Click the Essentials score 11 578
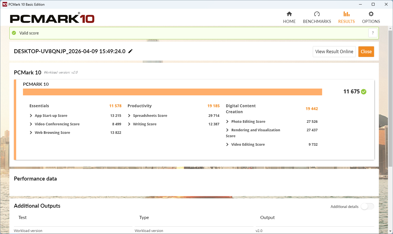The image size is (393, 234). [x=115, y=106]
